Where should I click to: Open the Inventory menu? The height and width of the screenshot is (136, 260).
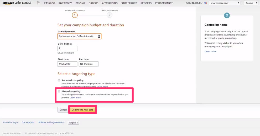pos(65,3)
